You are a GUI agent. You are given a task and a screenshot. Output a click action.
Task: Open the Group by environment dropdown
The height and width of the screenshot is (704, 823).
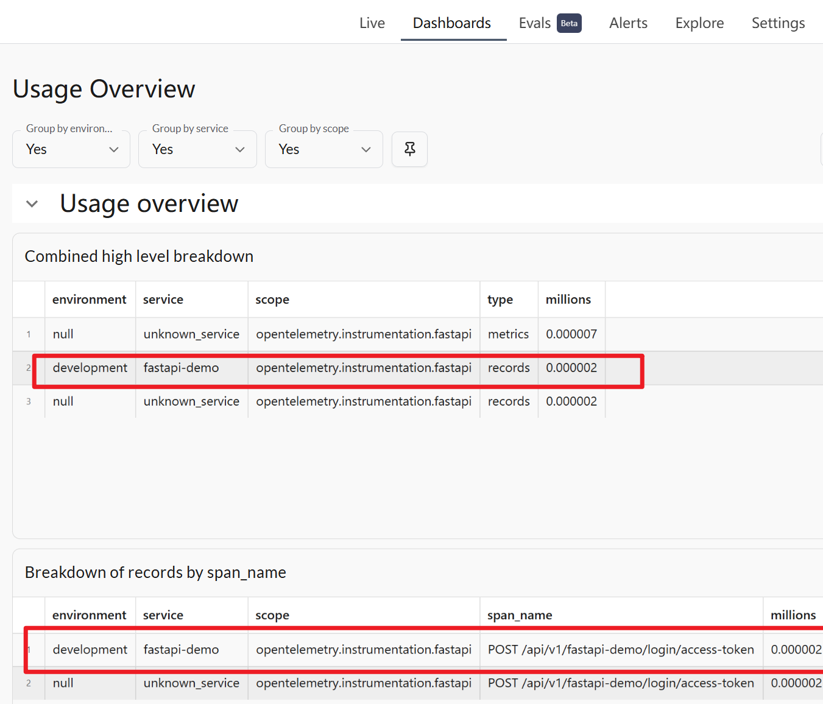71,149
